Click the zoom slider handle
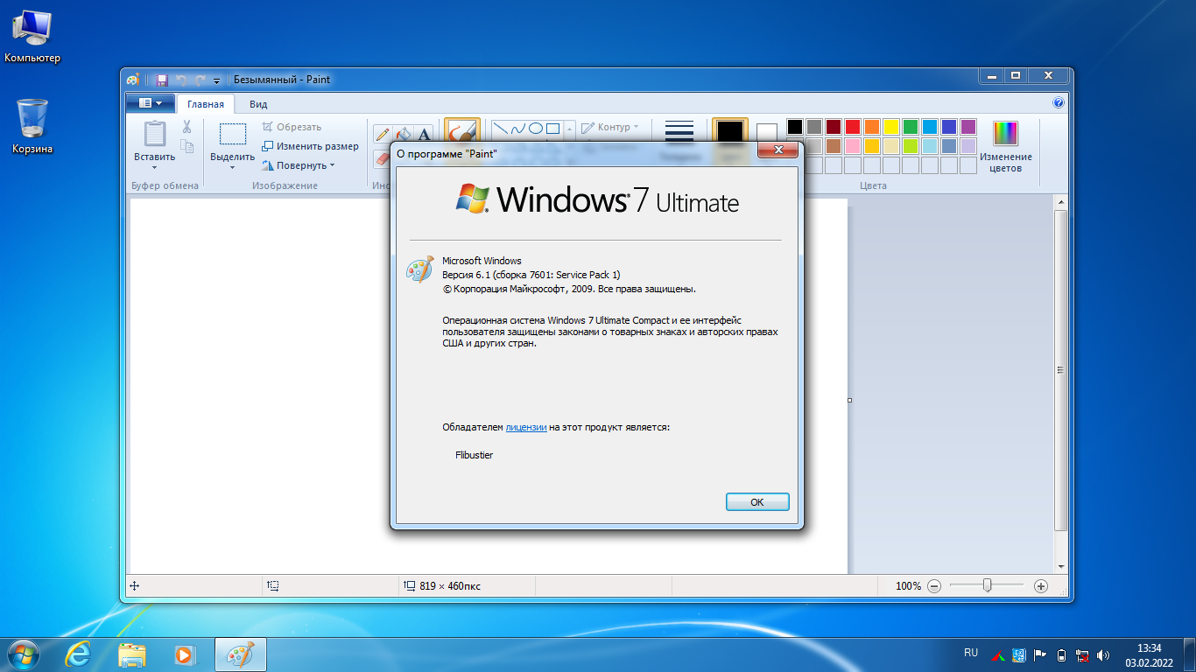1196x672 pixels. (x=987, y=585)
